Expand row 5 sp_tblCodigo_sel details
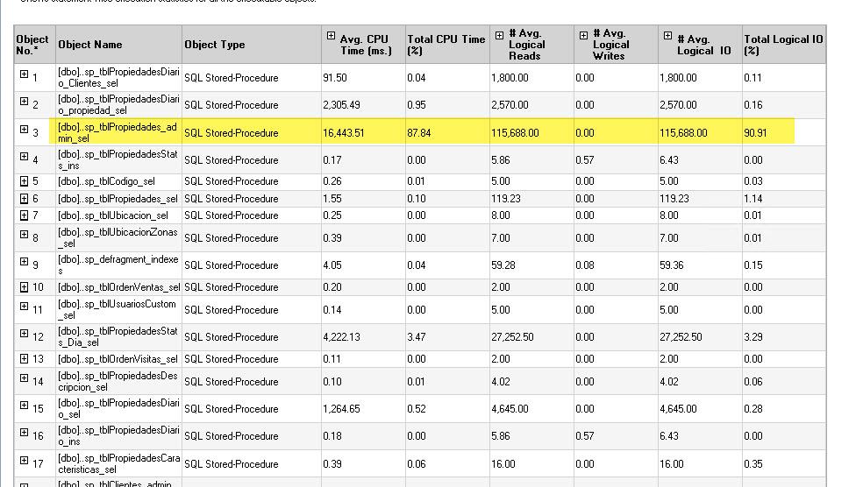 (x=25, y=181)
